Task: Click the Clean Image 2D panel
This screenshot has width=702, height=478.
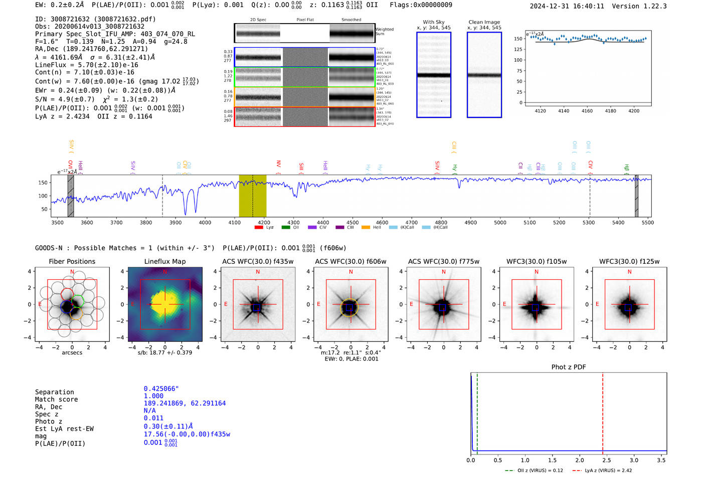Action: click(x=484, y=75)
